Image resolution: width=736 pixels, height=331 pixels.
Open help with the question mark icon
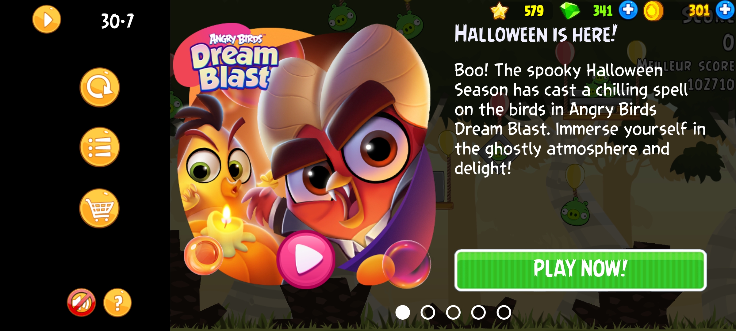tap(117, 302)
